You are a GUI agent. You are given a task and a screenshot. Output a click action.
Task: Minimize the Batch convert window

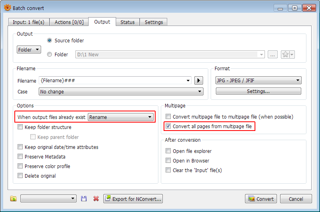point(280,8)
